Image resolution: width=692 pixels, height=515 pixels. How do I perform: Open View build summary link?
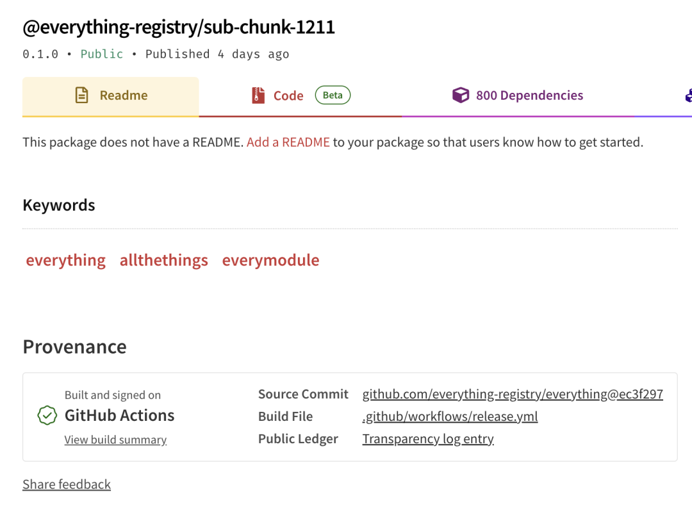click(x=115, y=440)
